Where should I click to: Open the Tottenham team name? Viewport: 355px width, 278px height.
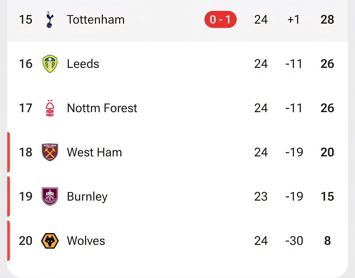tap(96, 19)
